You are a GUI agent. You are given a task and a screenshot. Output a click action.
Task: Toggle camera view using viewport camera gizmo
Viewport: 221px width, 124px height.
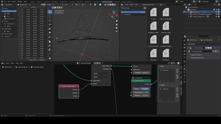pos(117,28)
